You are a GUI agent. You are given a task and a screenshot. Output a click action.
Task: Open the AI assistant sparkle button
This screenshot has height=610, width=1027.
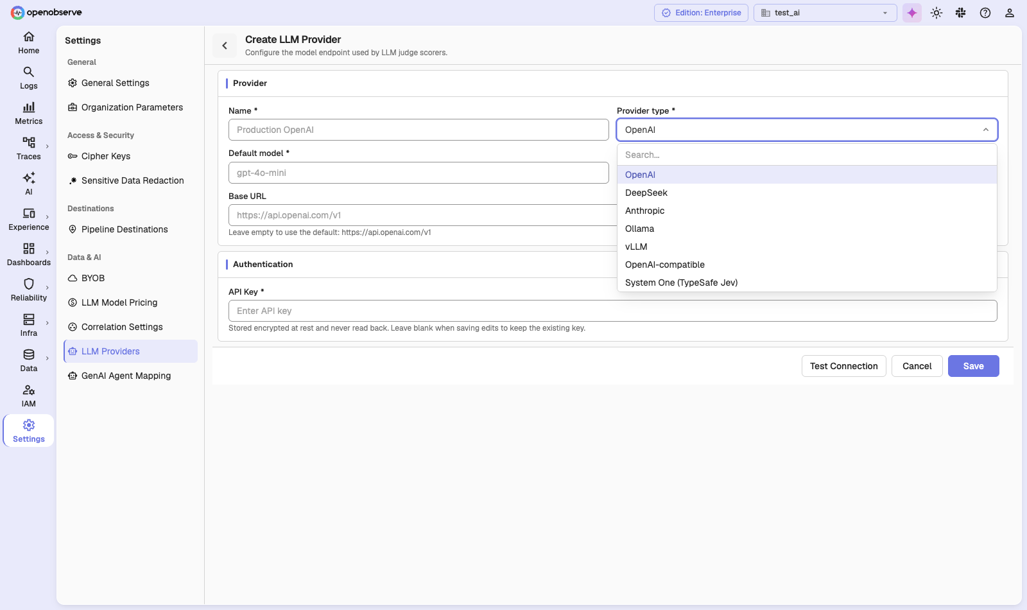click(912, 13)
